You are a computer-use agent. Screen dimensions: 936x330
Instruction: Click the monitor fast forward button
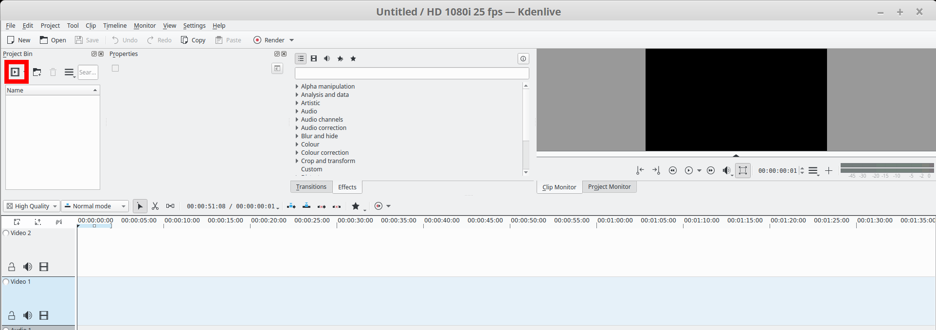point(711,170)
